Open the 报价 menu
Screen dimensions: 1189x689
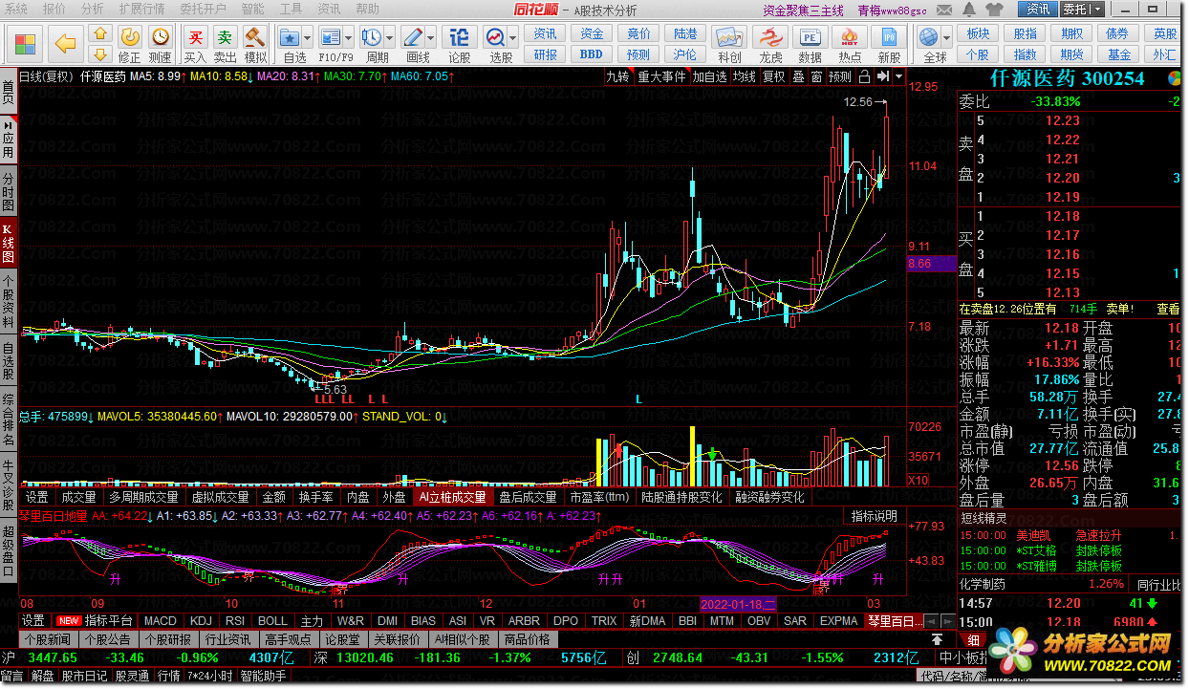(x=54, y=9)
